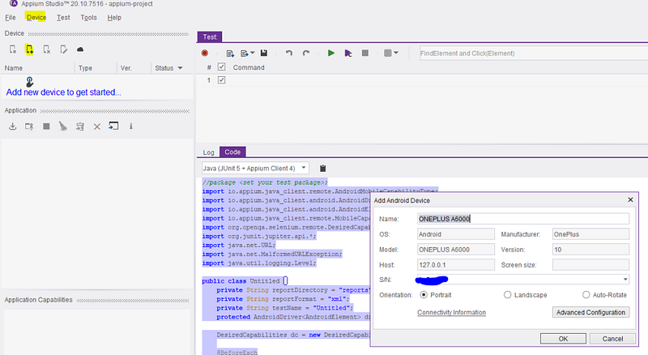Select the Test tab

(x=210, y=36)
